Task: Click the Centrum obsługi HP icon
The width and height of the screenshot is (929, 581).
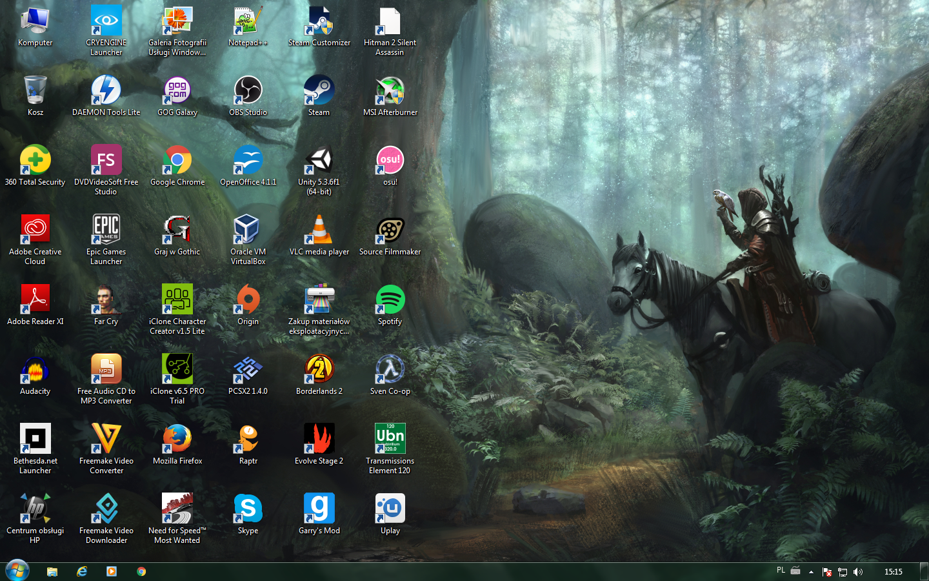Action: coord(35,518)
